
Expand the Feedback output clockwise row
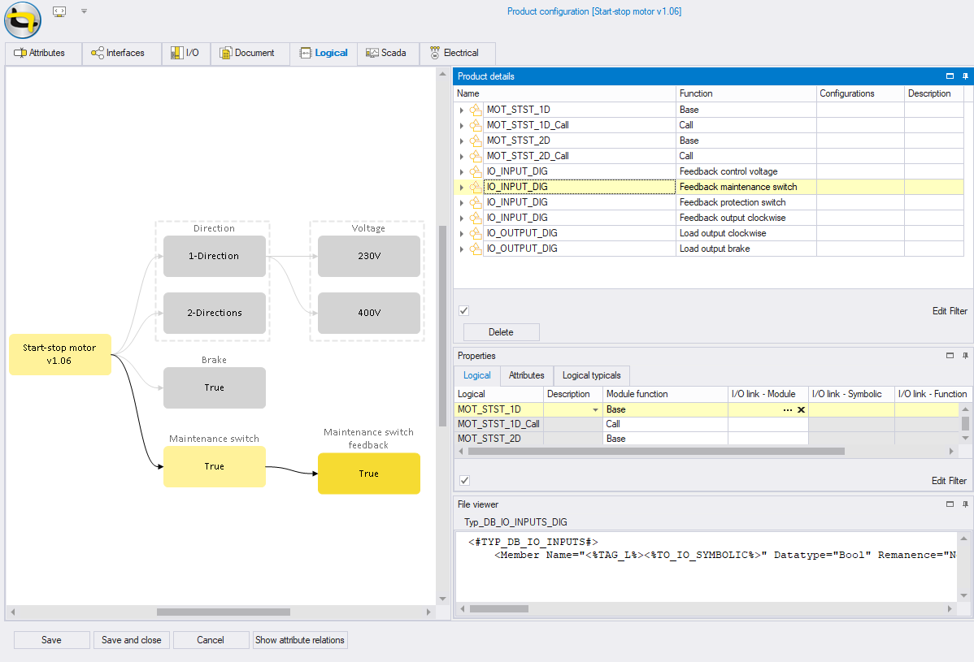tap(462, 218)
